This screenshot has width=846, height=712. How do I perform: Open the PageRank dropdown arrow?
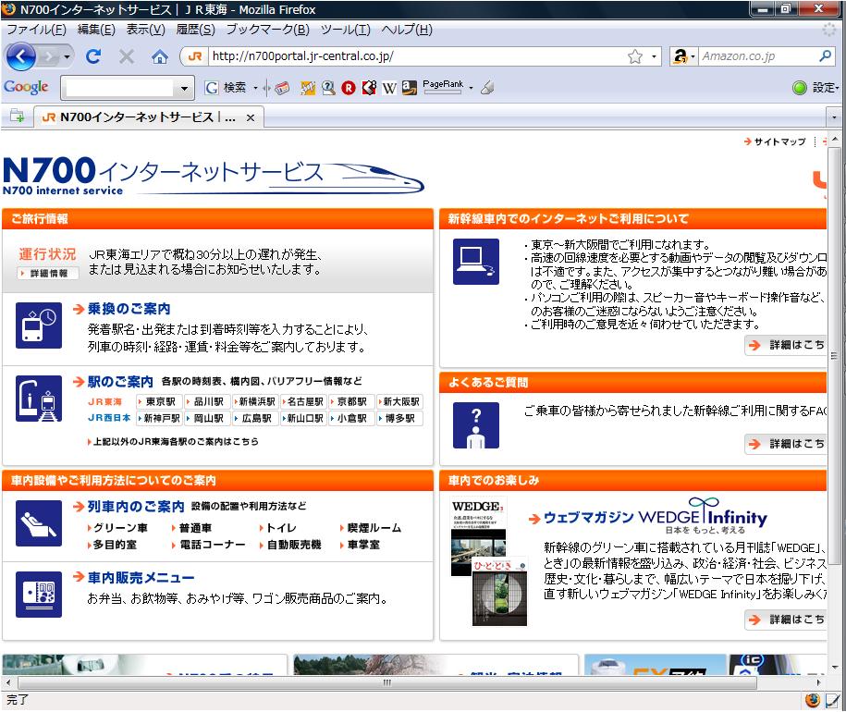point(471,87)
